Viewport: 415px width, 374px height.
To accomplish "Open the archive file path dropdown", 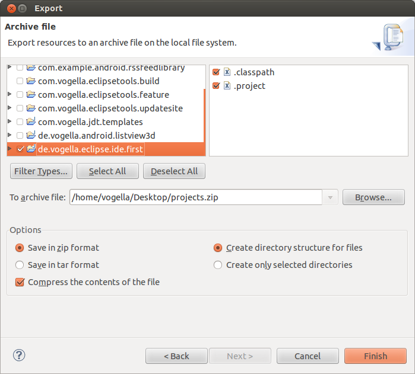I will (x=330, y=197).
